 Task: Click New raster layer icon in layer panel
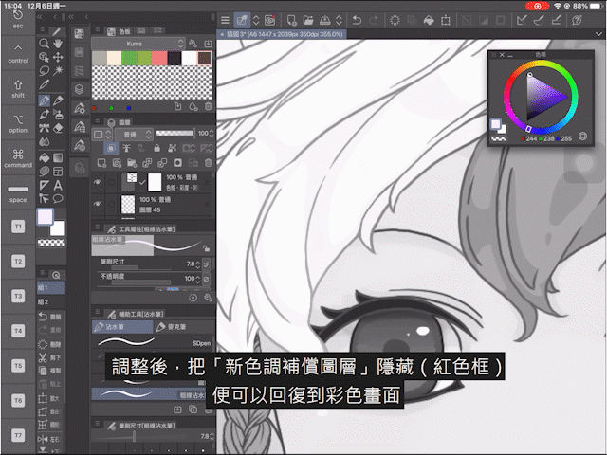101,163
